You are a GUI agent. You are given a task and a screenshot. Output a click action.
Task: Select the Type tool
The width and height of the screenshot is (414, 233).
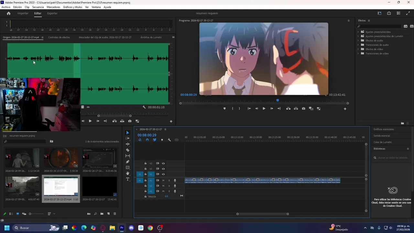[x=127, y=179]
